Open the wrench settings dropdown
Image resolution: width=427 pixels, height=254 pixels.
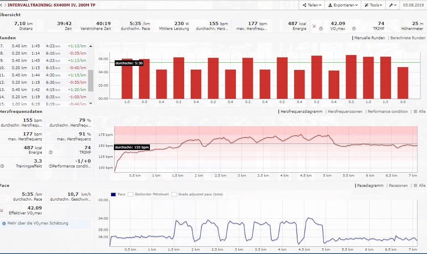pos(392,5)
